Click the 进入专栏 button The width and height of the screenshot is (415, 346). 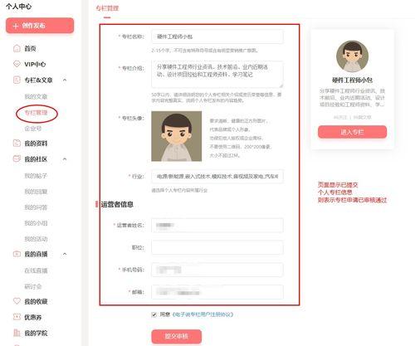(352, 132)
